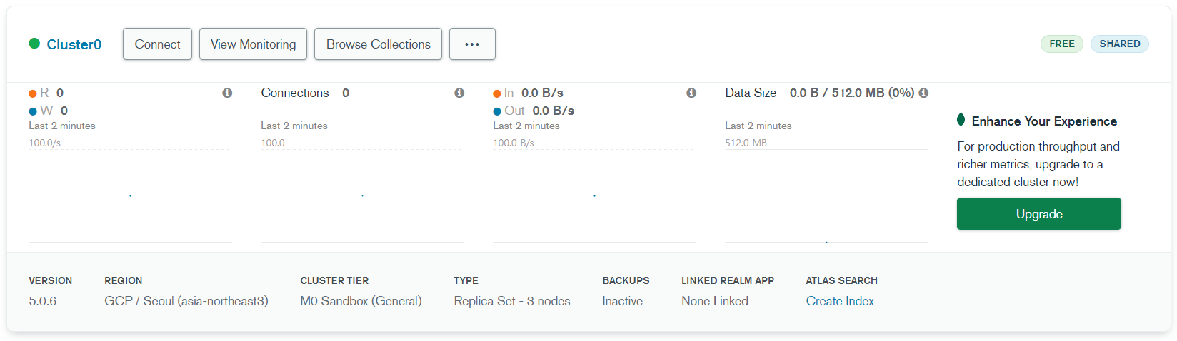The width and height of the screenshot is (1177, 341).
Task: Click the green cluster status dot
Action: tap(34, 44)
